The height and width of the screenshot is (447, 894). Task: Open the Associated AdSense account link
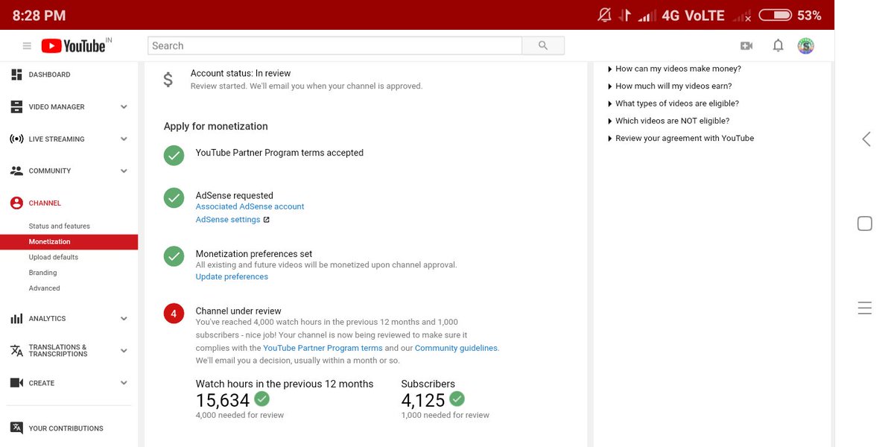[x=250, y=206]
